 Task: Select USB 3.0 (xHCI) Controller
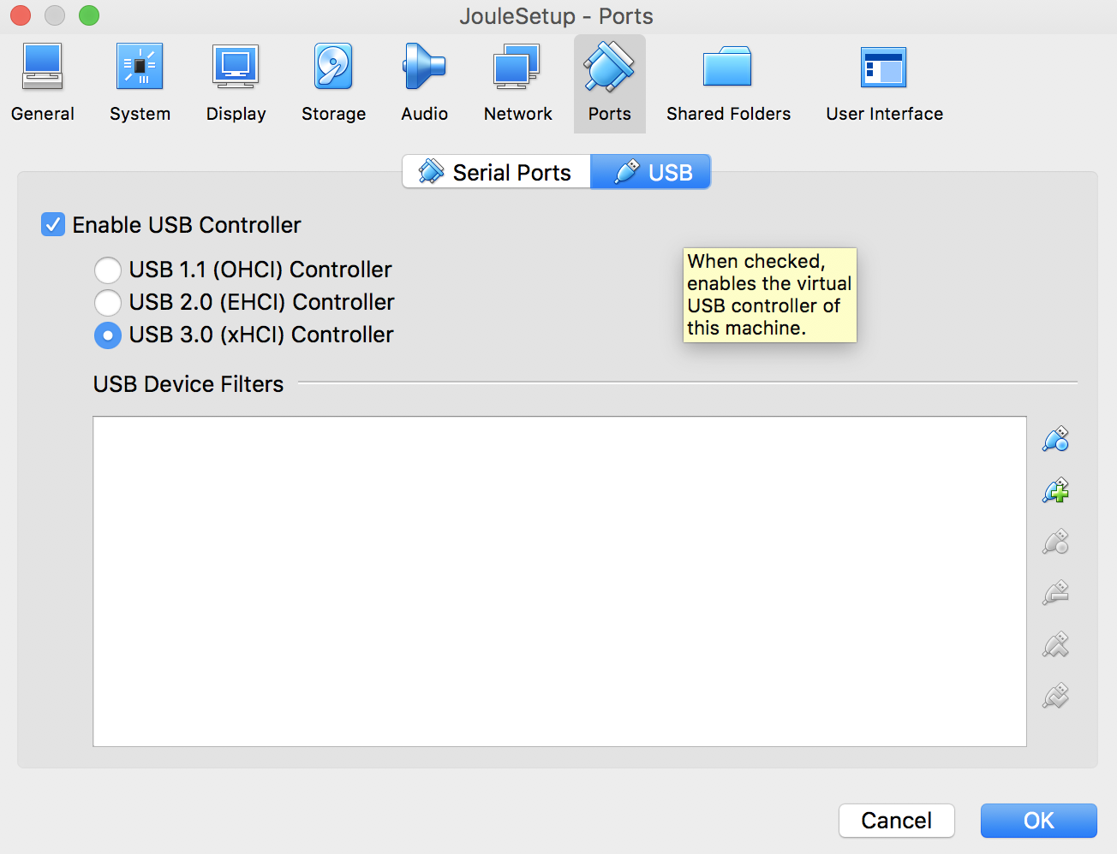[108, 335]
